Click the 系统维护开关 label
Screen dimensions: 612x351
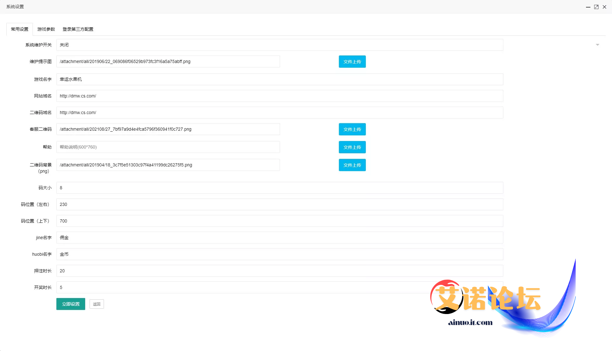tap(39, 45)
